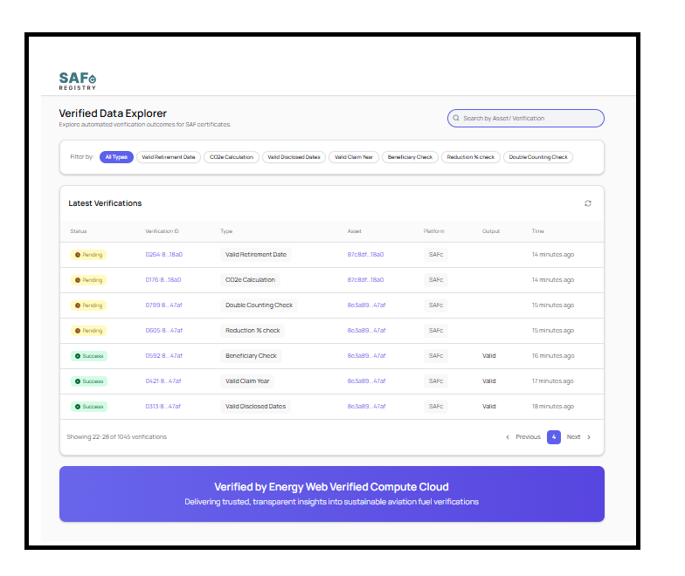Click the Output column header
The width and height of the screenshot is (685, 576).
491,231
